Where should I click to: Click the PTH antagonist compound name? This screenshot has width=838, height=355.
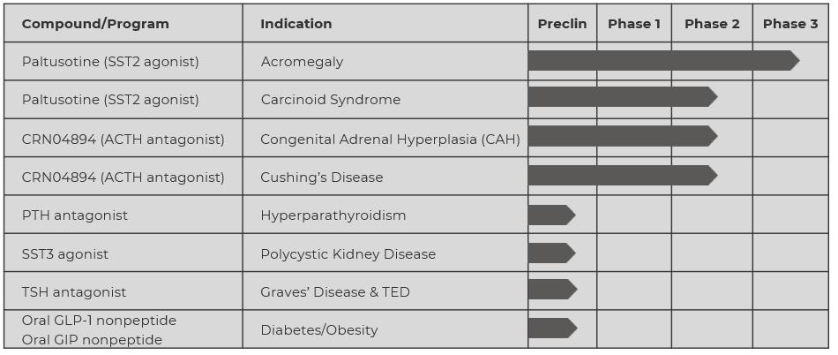coord(75,215)
